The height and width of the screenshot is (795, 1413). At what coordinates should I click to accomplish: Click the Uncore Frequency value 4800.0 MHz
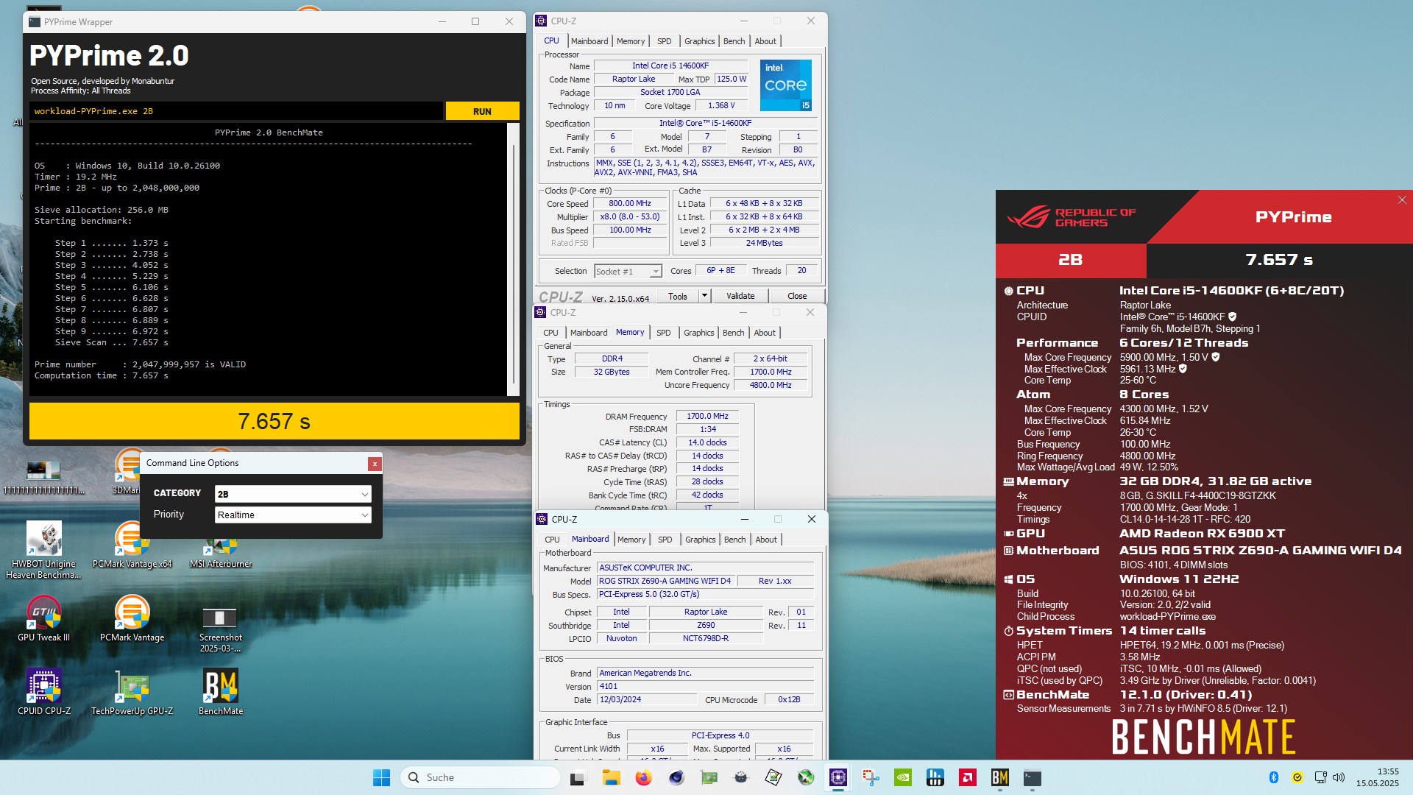point(771,386)
